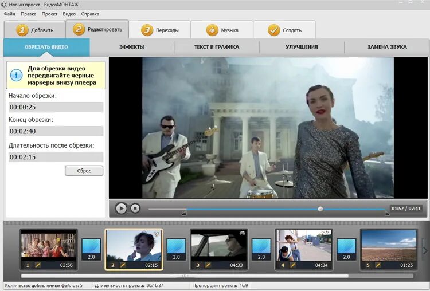Open the Справка menu
The image size is (430, 291).
[90, 14]
